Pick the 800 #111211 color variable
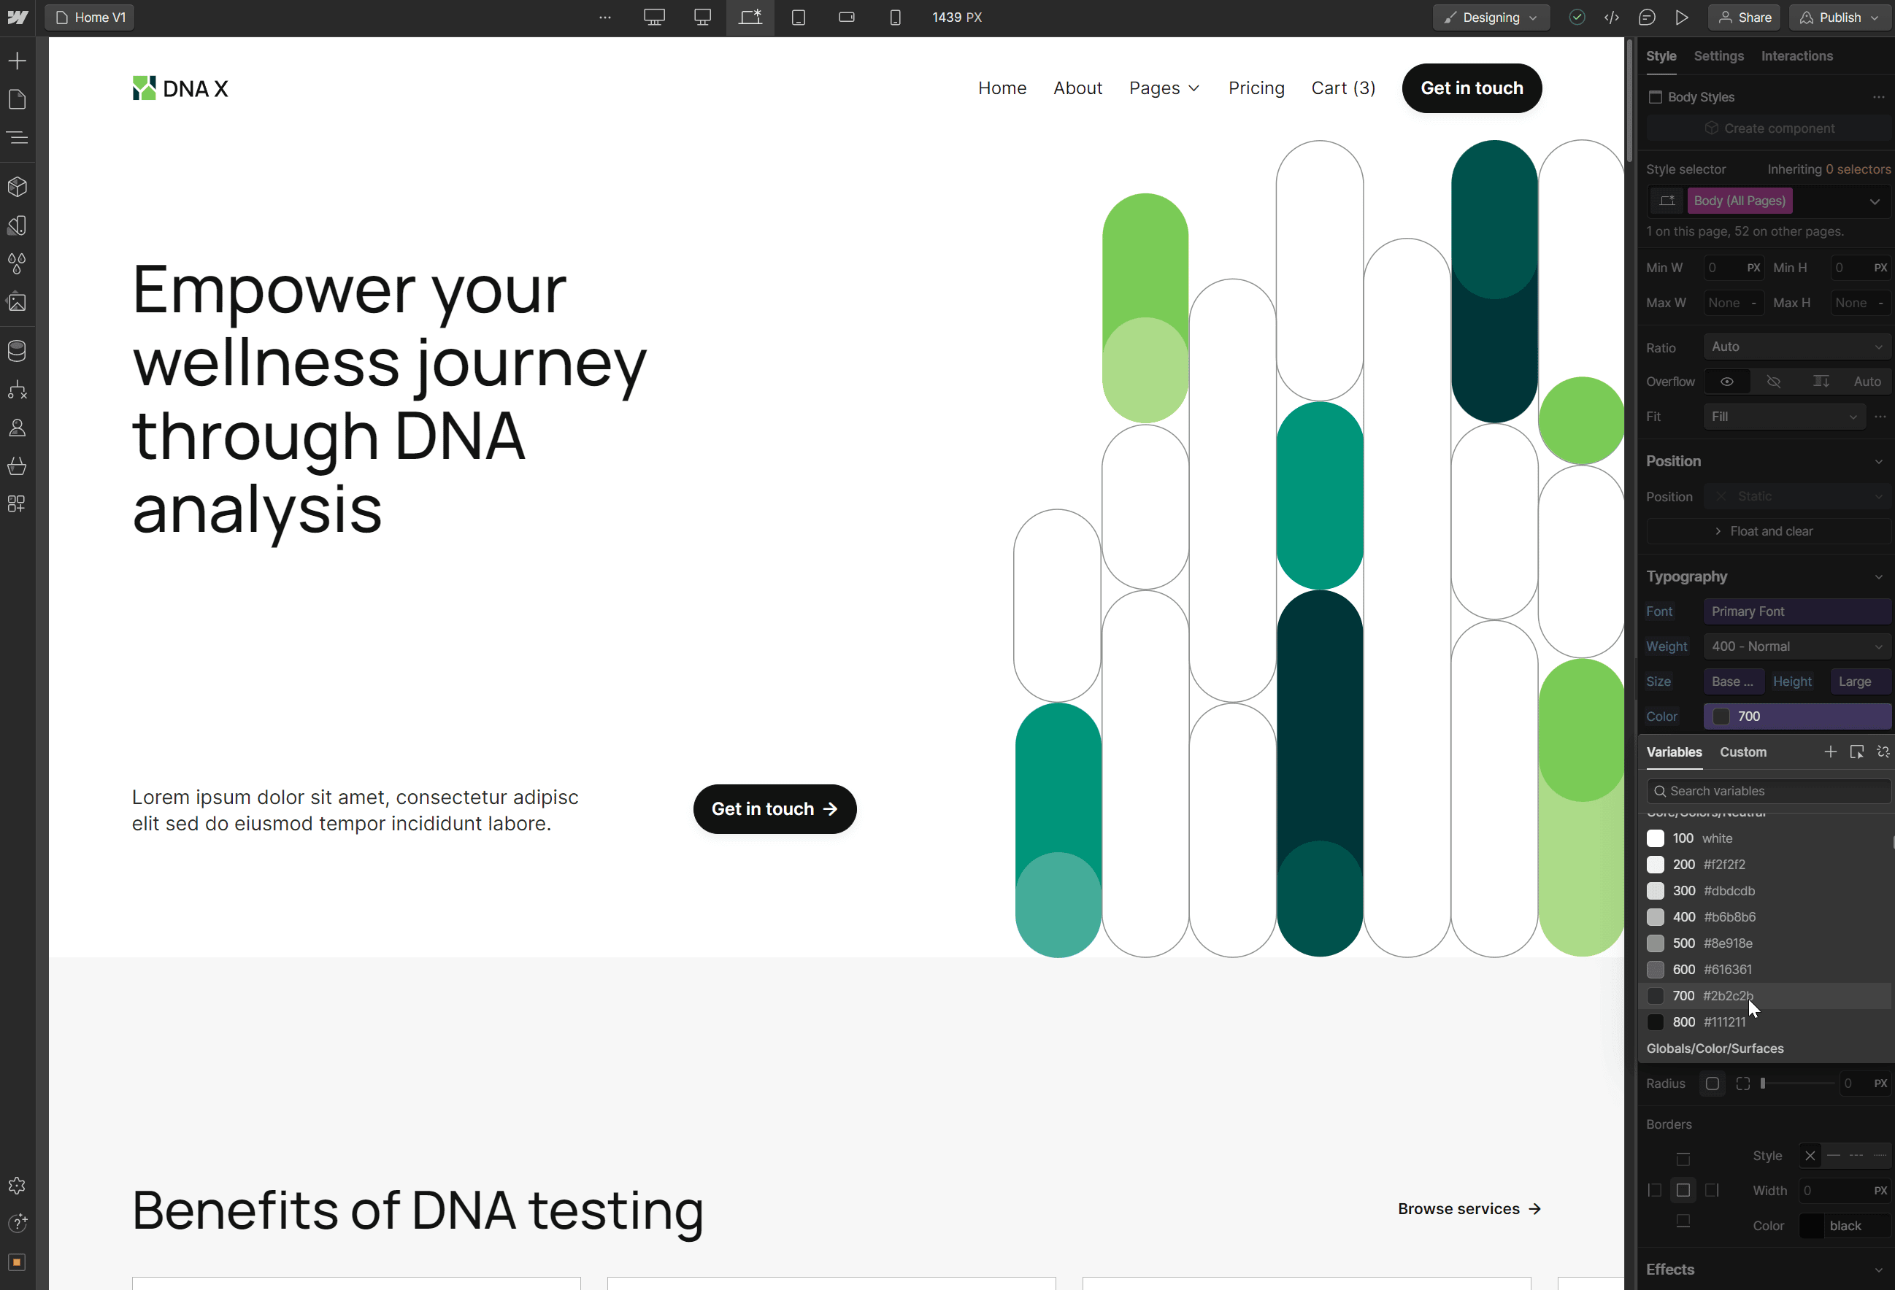Screen dimensions: 1895x1290 click(x=1764, y=1022)
